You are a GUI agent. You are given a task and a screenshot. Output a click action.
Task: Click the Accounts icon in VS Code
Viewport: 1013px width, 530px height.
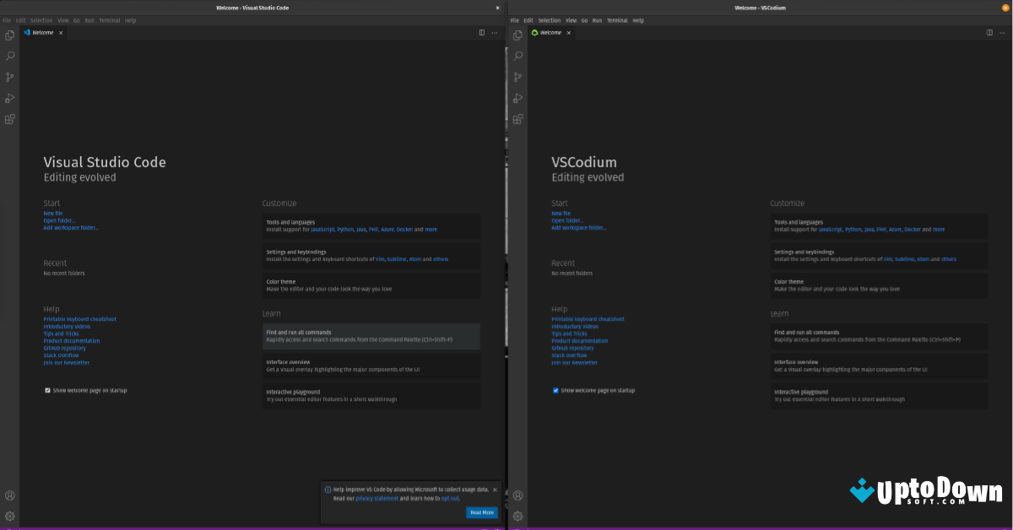9,495
